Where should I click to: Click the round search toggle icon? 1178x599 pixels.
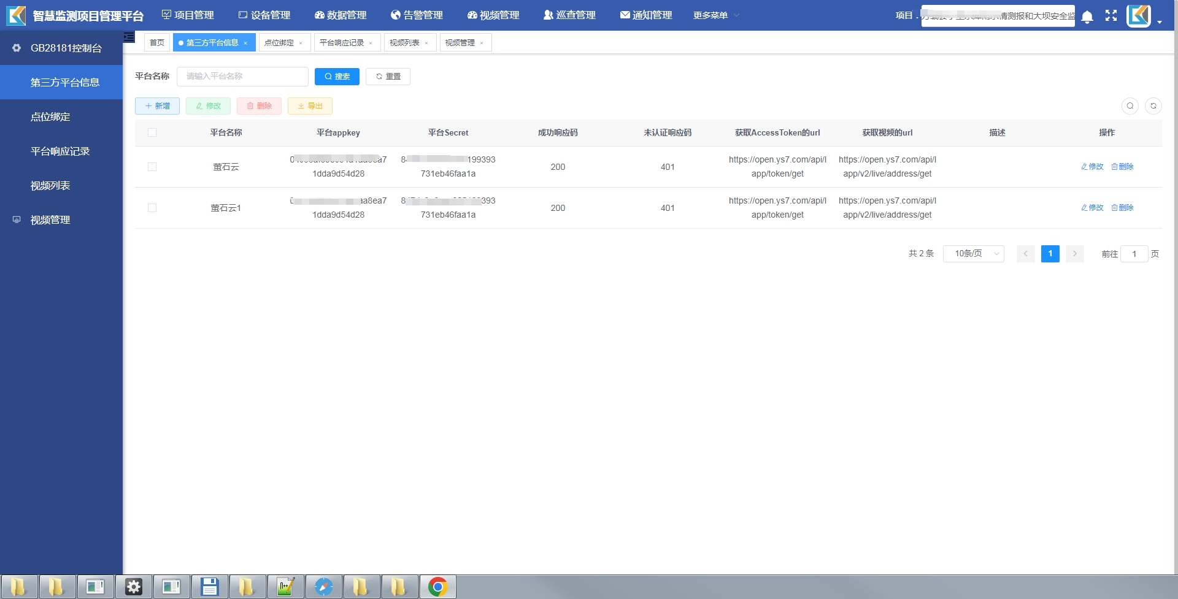tap(1130, 106)
